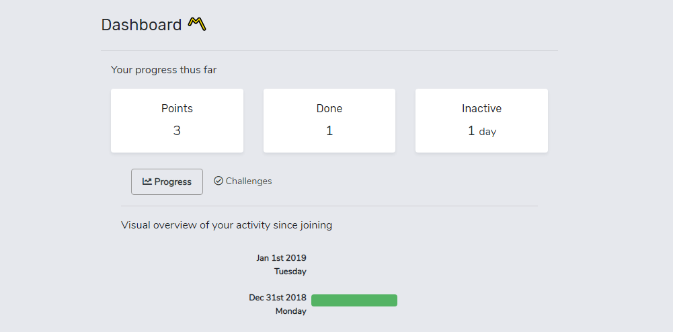The height and width of the screenshot is (332, 673).
Task: Click the Visual overview of your activity text
Action: (227, 224)
